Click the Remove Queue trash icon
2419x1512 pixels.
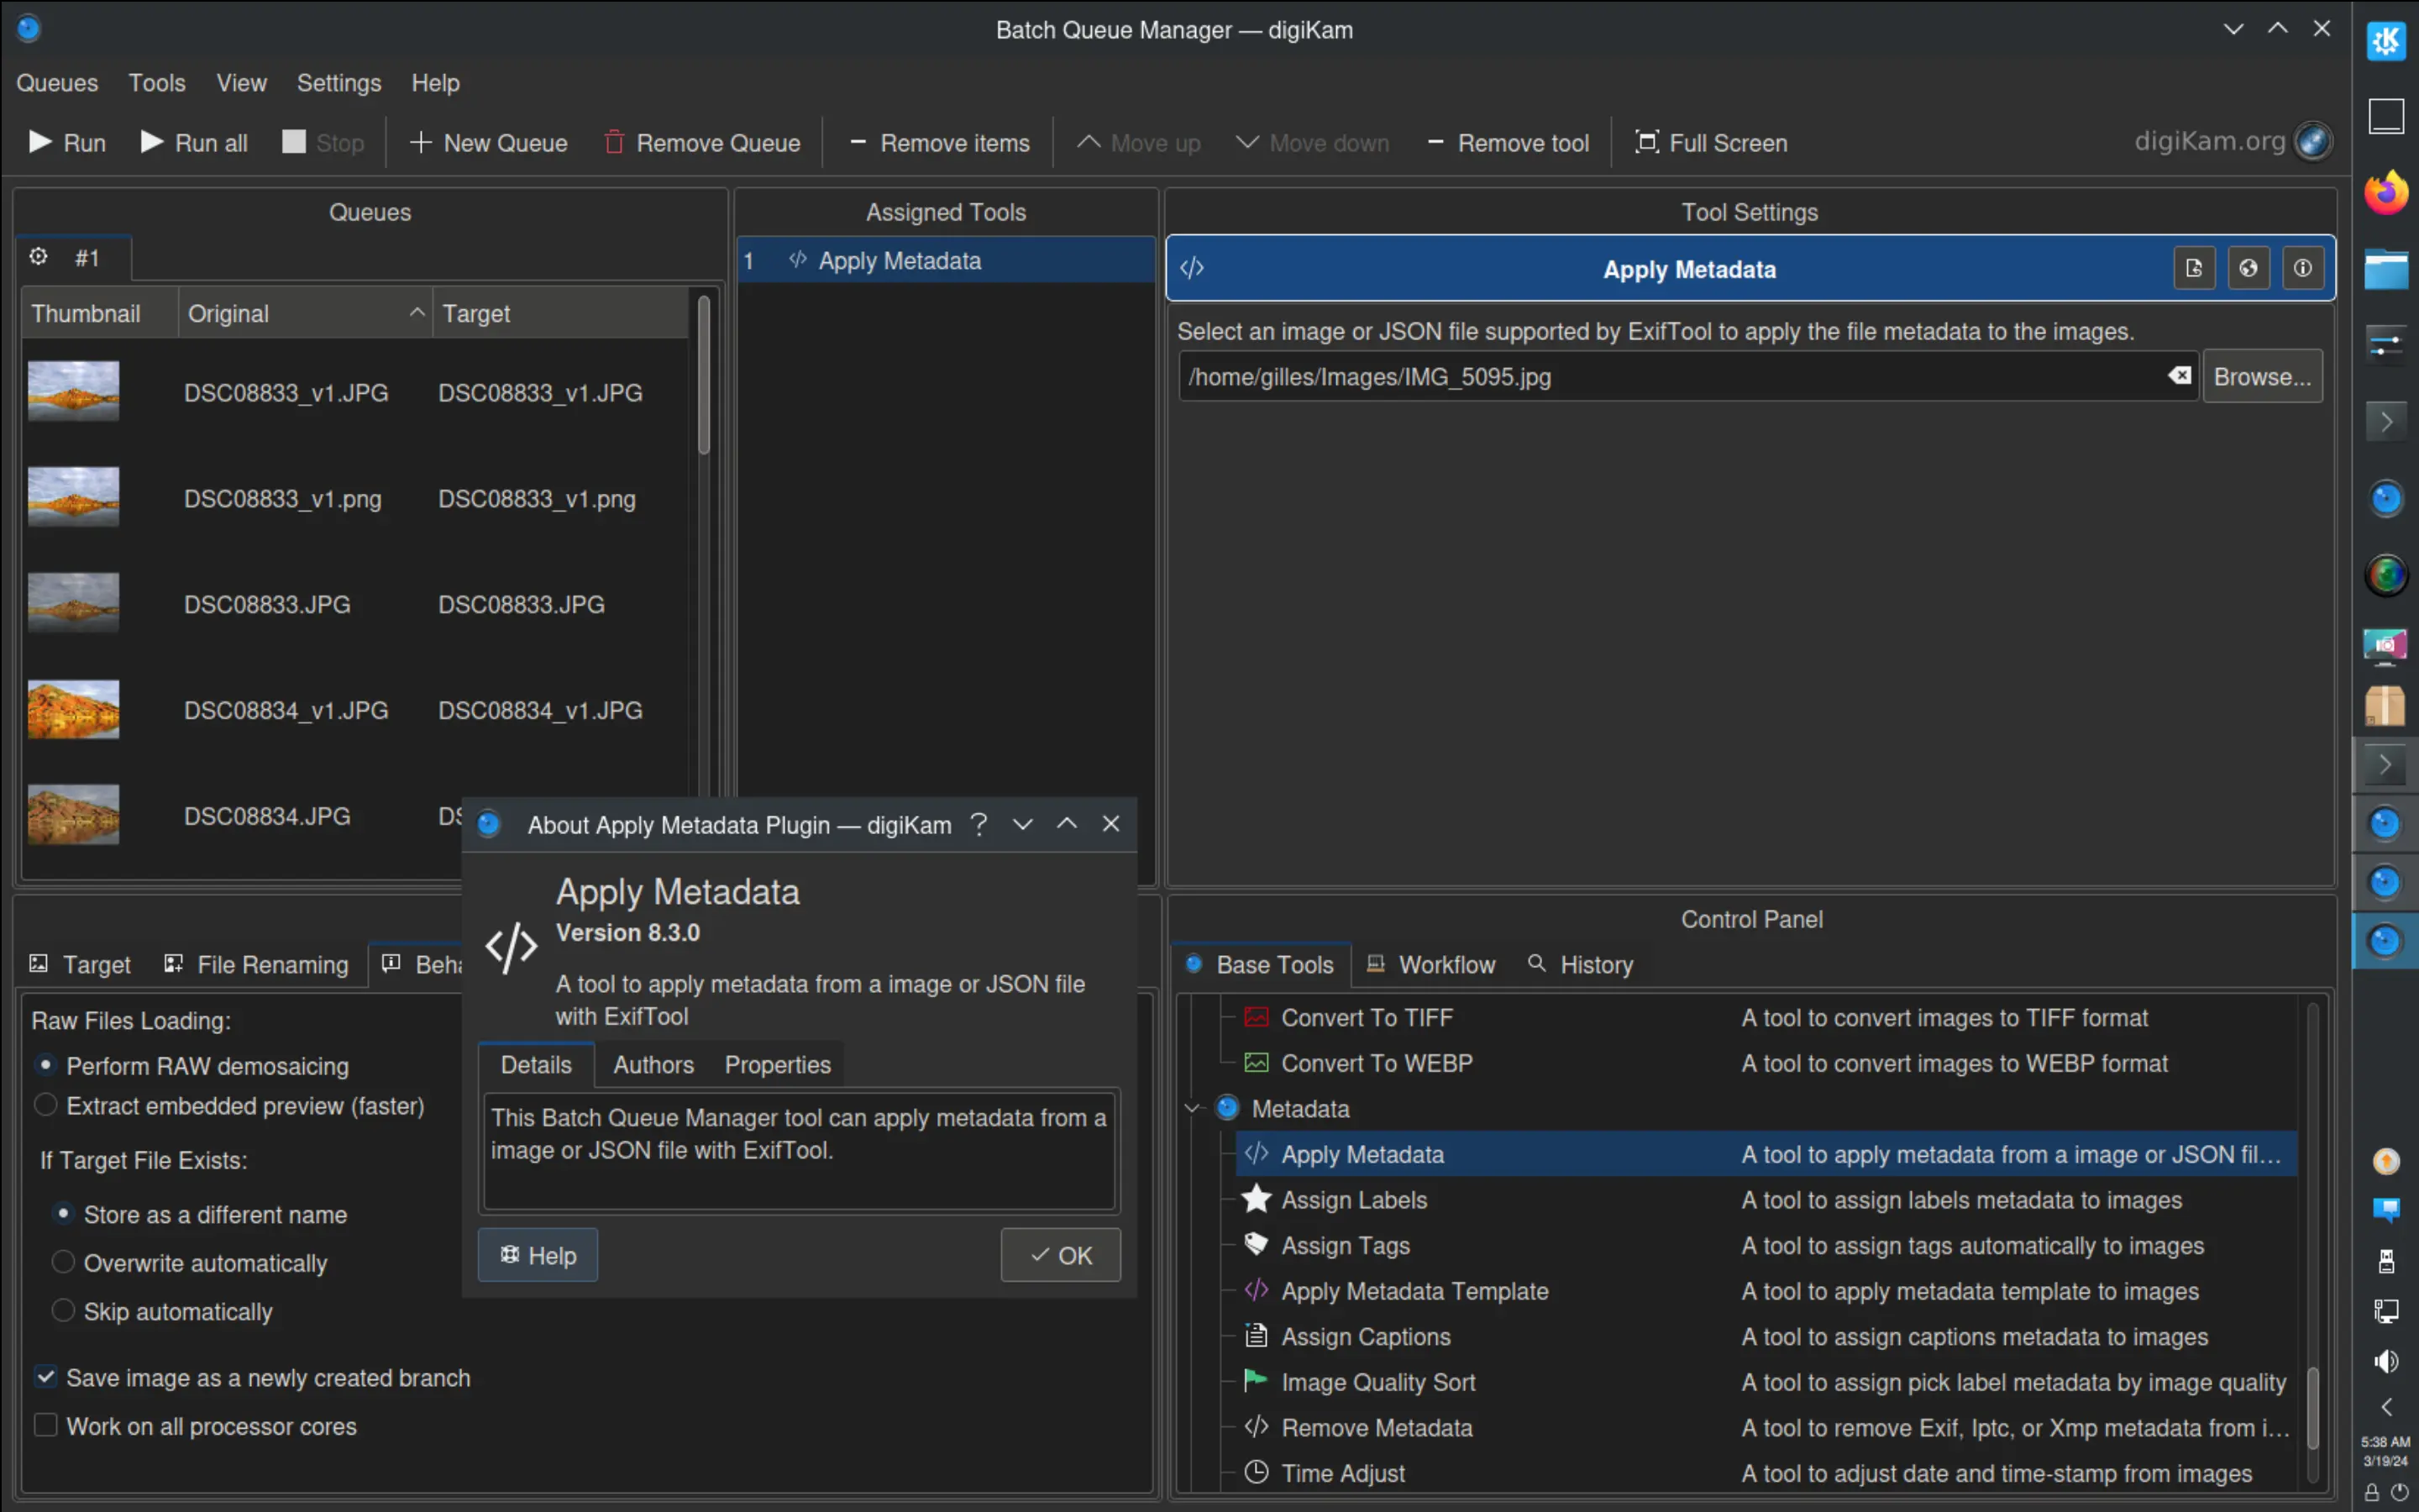coord(614,142)
